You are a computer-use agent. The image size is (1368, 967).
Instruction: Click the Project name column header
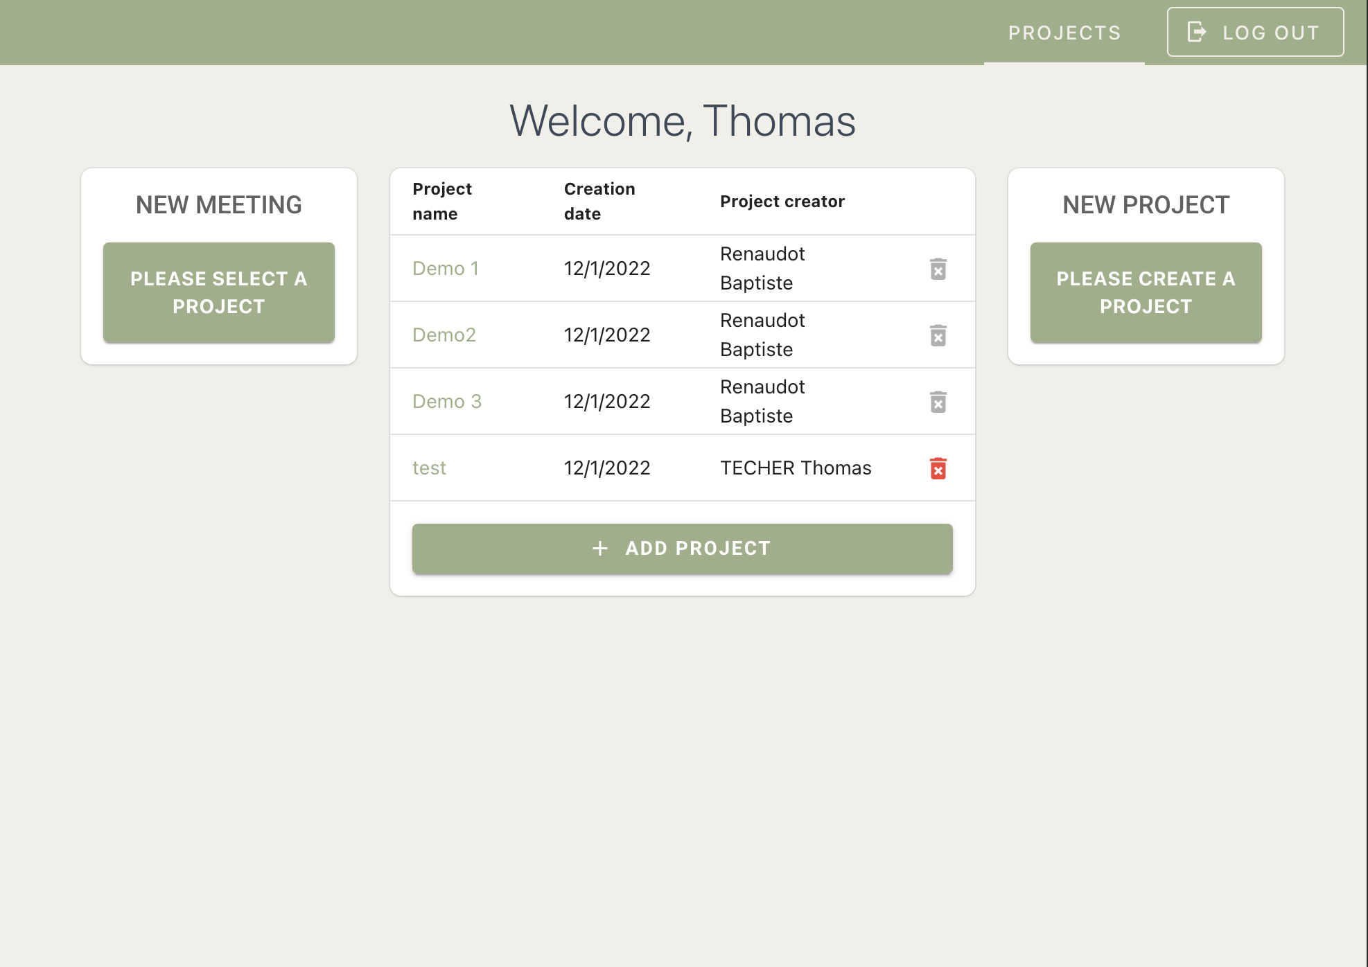pos(442,202)
